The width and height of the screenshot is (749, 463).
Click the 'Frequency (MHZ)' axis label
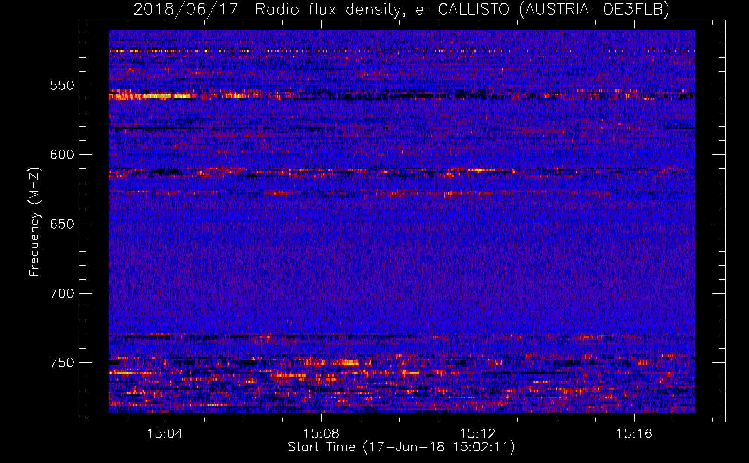tap(35, 222)
